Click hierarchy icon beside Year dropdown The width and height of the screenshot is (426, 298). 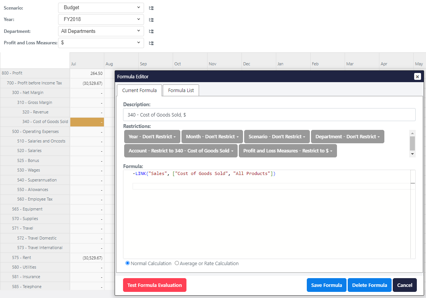[x=151, y=19]
